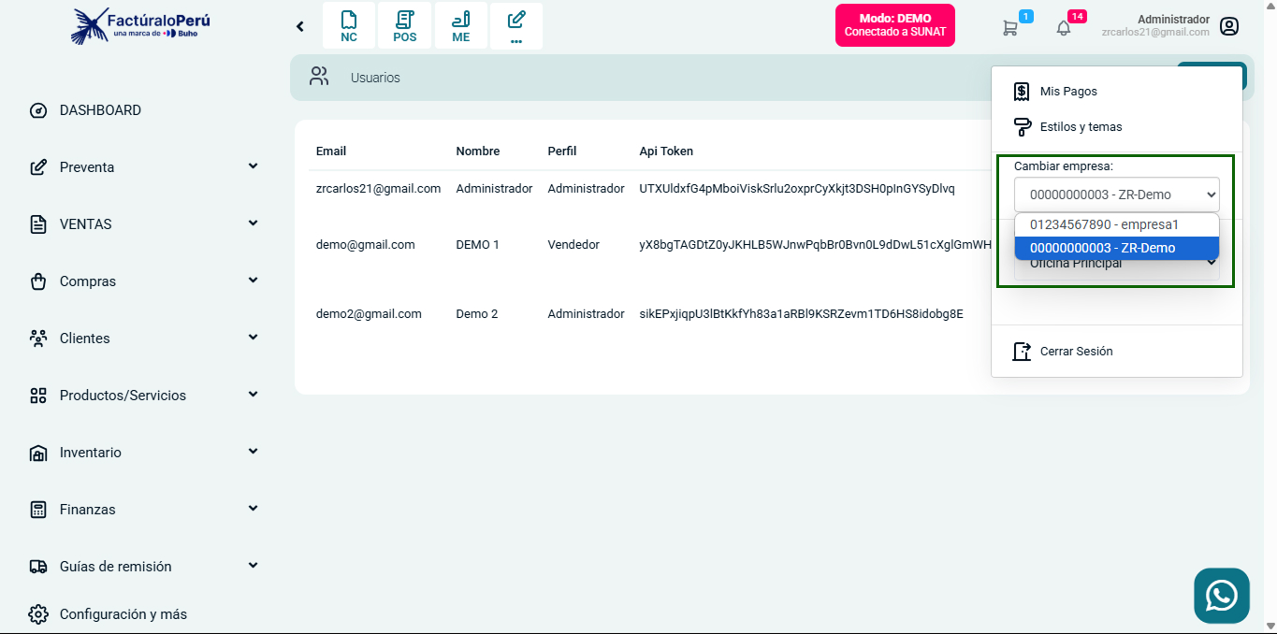Open the Cambiar empresa dropdown
Screen dimensions: 1277x634
point(1116,195)
